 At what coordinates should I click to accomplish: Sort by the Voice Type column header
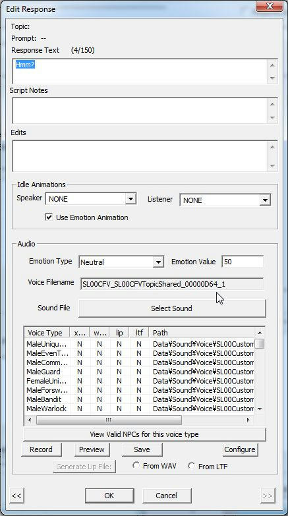coord(47,333)
